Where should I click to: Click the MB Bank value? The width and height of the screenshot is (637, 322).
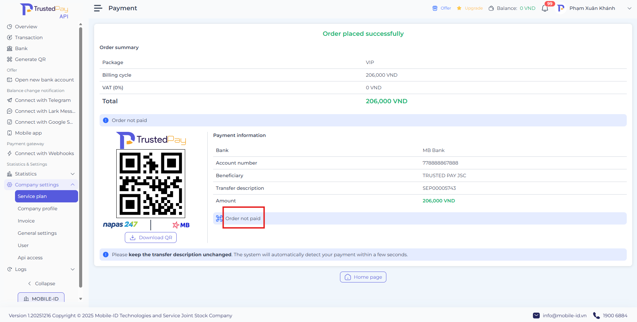(x=433, y=150)
